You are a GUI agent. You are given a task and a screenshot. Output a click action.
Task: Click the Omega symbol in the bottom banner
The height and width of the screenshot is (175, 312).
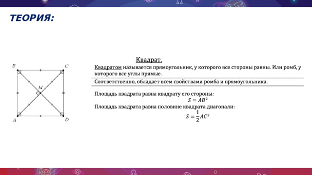(134, 172)
